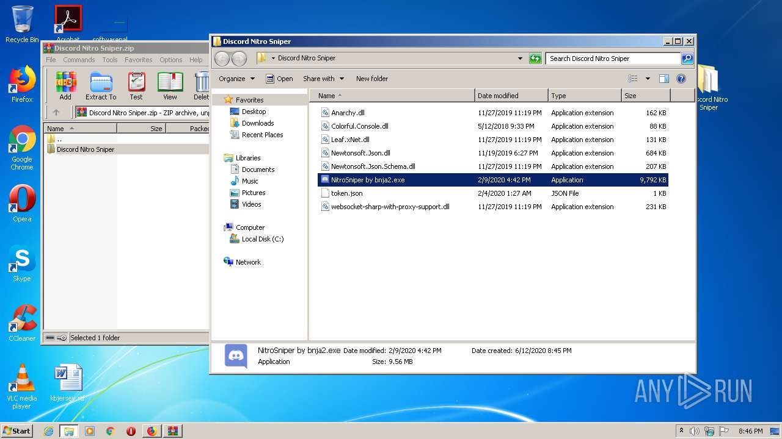Select Desktop in Favorites
782x439 pixels.
click(x=254, y=112)
